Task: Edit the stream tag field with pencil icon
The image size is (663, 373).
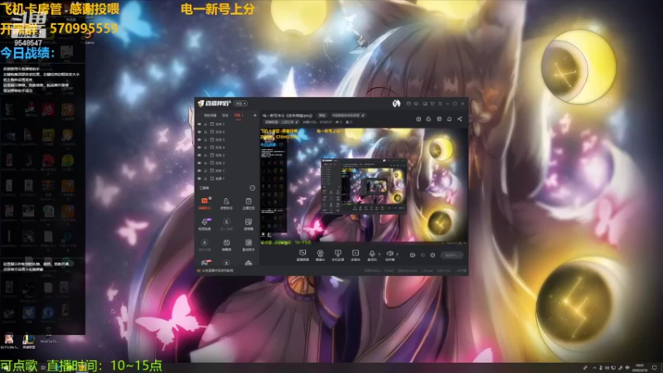Action: pos(363,115)
